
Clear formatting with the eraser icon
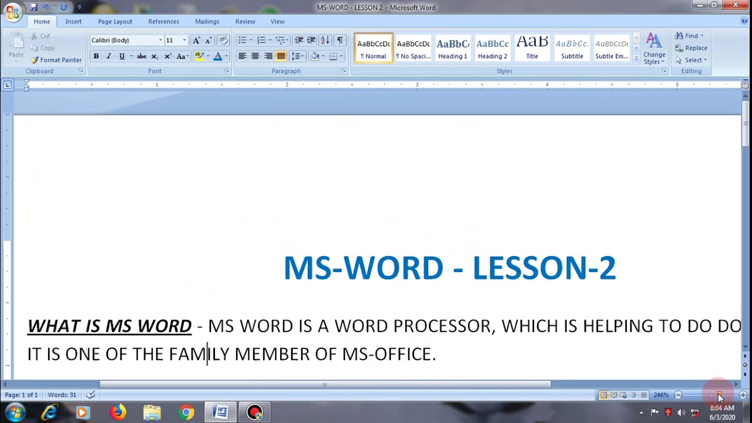(x=223, y=40)
